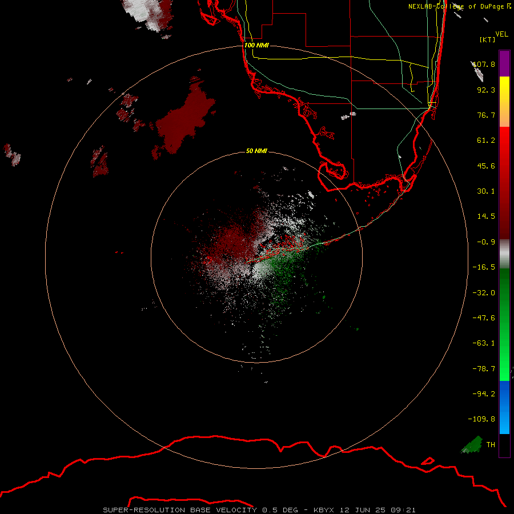Pick the yellow-orange band of the color bar
This screenshot has width=514, height=514.
pos(504,102)
